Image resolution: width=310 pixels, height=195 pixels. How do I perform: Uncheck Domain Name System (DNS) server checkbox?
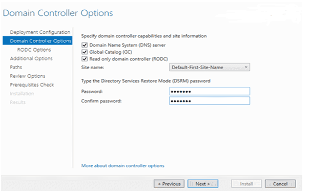pos(85,45)
